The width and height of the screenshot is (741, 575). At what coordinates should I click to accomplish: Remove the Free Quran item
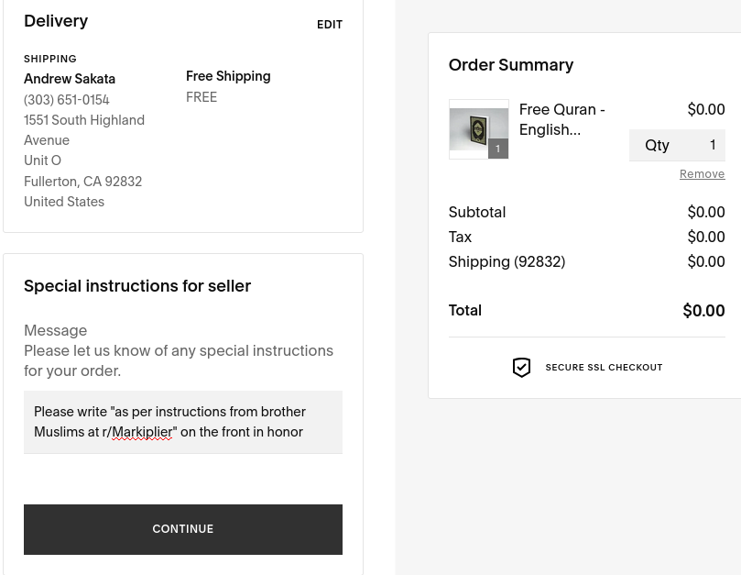pos(702,174)
